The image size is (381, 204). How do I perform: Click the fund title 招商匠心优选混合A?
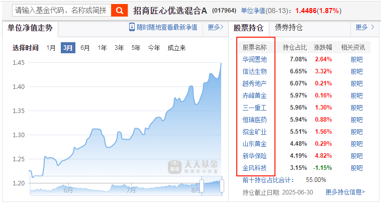pos(170,11)
